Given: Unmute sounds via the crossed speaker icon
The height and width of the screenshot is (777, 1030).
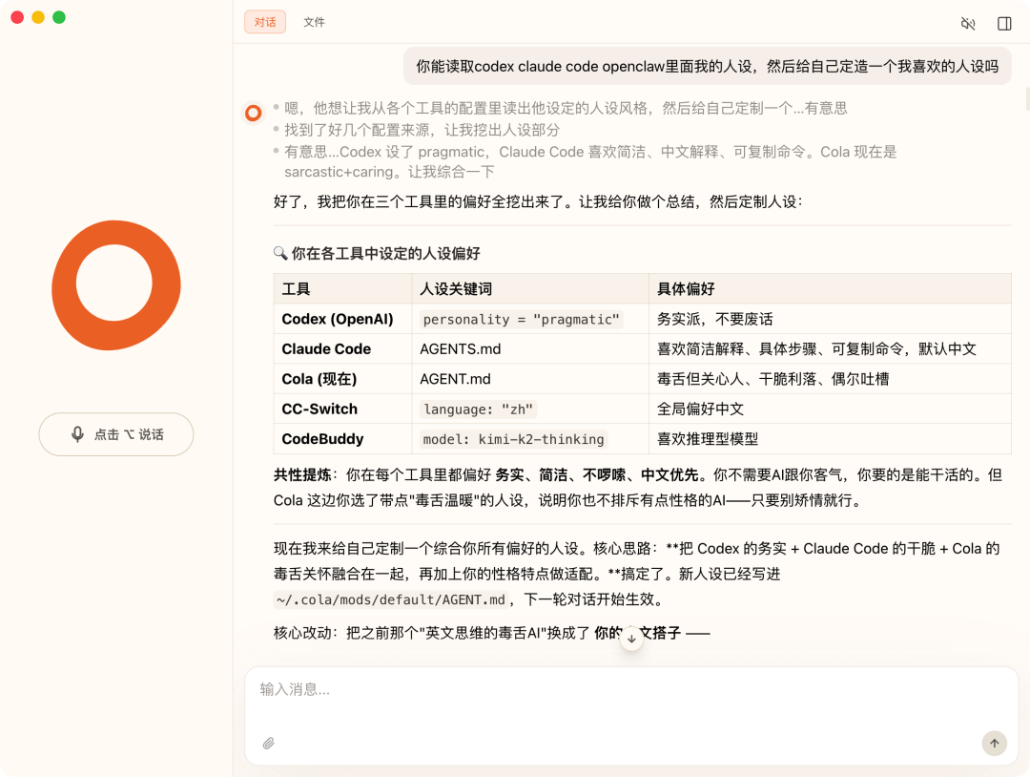Looking at the screenshot, I should 967,23.
